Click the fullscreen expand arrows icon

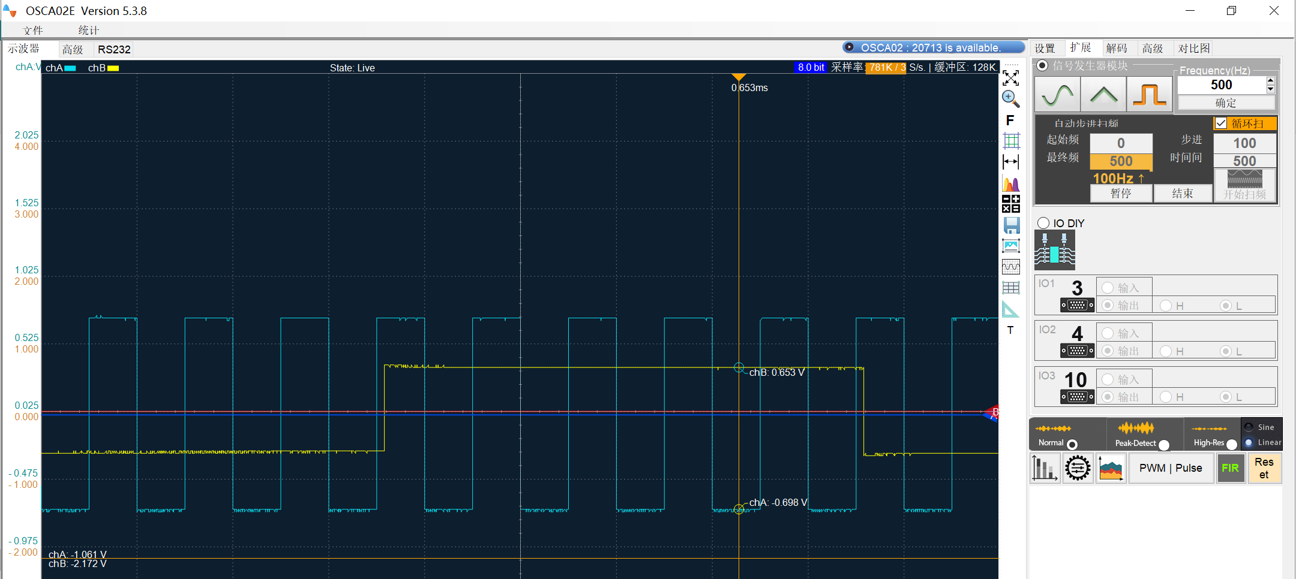click(1011, 78)
